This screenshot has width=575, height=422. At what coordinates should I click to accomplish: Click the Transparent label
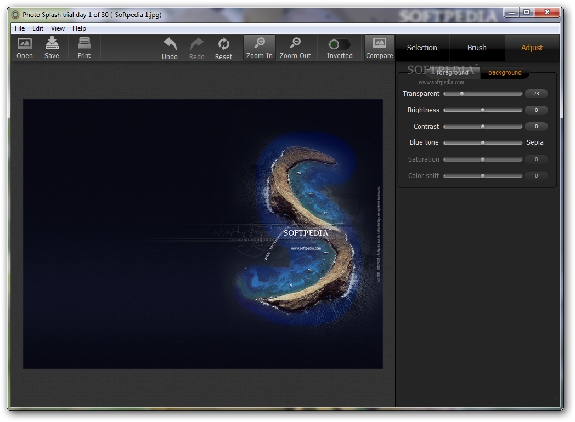tap(421, 93)
